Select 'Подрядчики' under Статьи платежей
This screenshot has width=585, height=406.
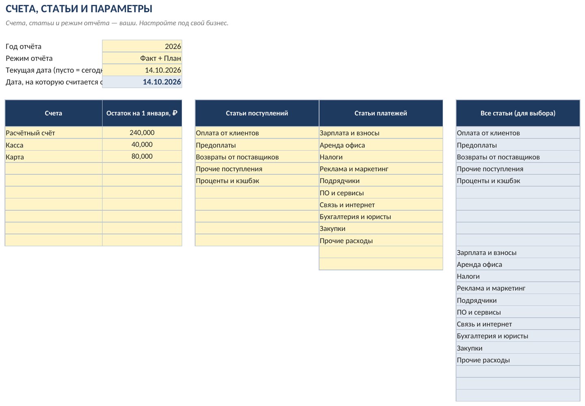(381, 181)
